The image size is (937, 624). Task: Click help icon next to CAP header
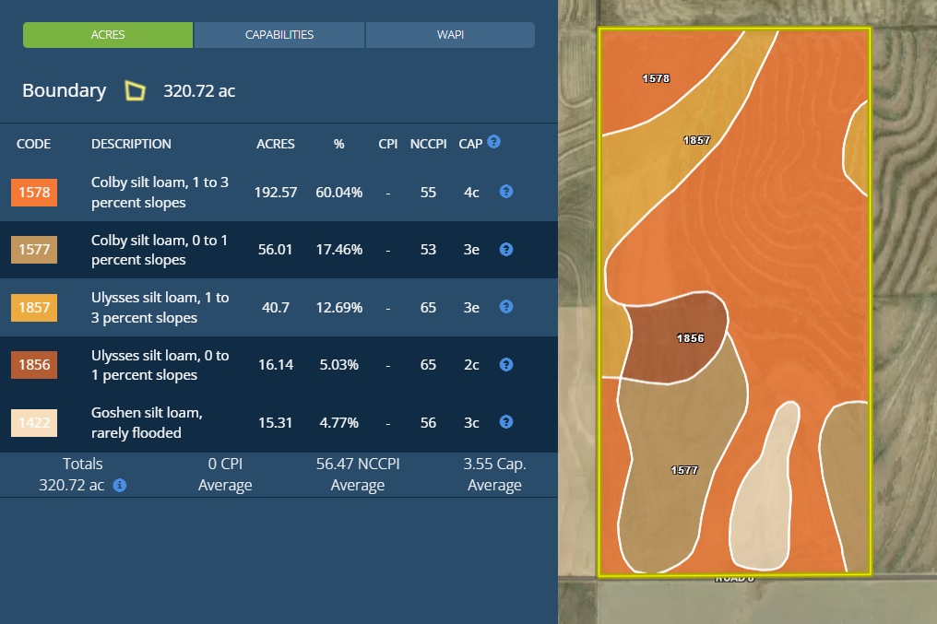494,142
